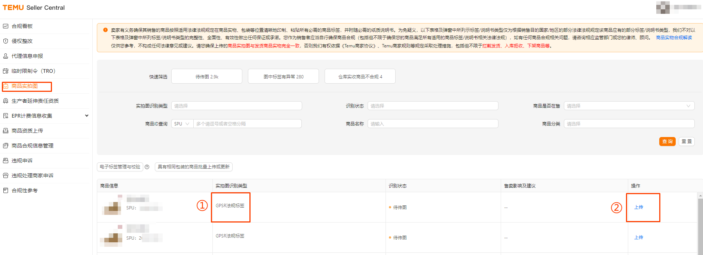Click the orange 查询 button
This screenshot has width=703, height=255.
pyautogui.click(x=667, y=142)
